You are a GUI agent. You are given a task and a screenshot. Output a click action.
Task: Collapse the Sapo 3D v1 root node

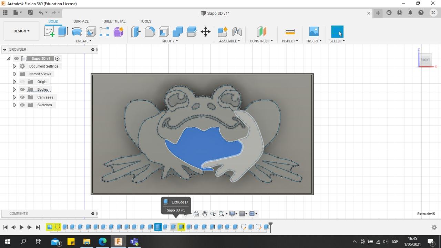(x=9, y=59)
